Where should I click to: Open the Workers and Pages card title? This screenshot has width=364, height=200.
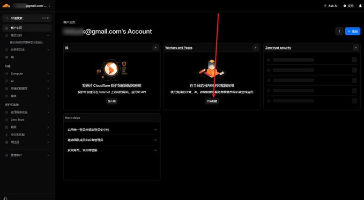coord(179,48)
